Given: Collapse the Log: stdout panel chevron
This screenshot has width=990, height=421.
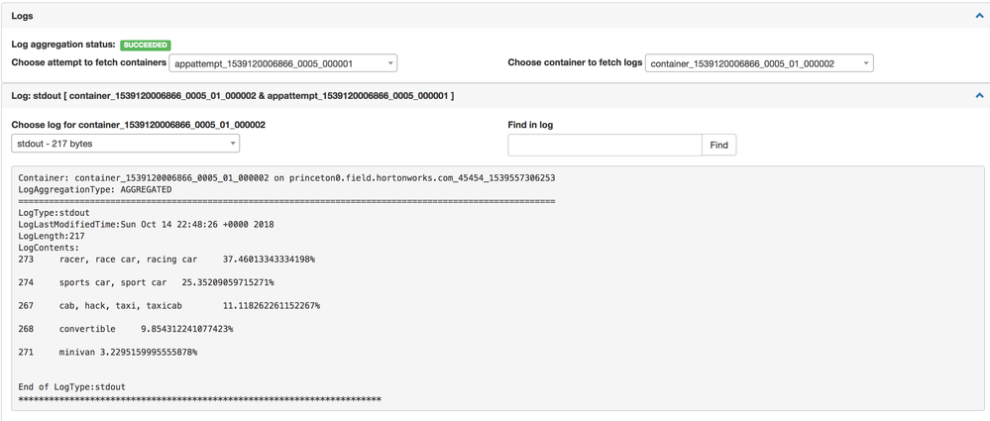Looking at the screenshot, I should coord(979,95).
